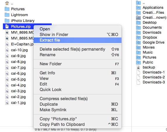Click the Creati...Files folder icon

tap(138, 13)
